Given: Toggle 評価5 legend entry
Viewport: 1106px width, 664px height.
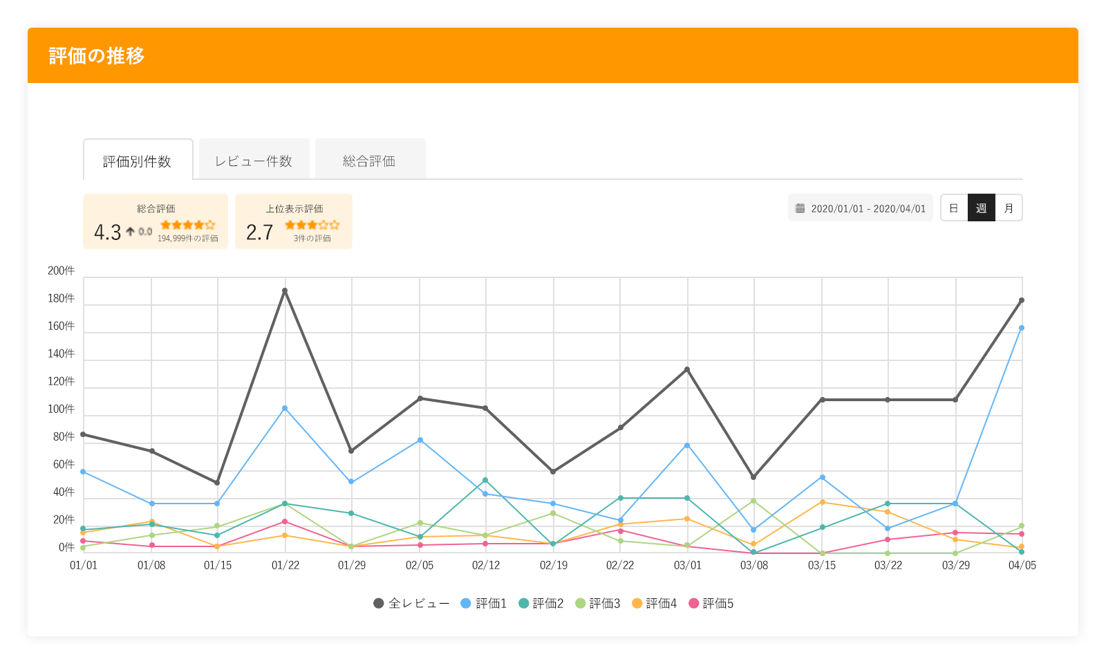Looking at the screenshot, I should 711,603.
